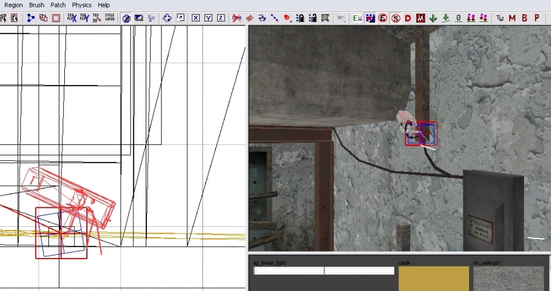
Task: Click the red B toolbar icon
Action: coord(525,18)
